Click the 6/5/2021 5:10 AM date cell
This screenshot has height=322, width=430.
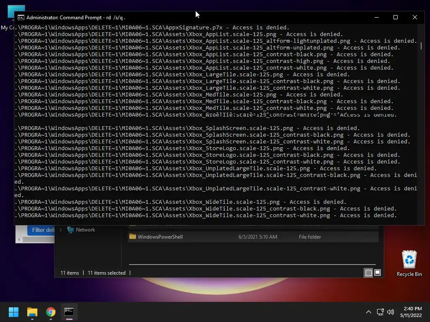click(x=257, y=237)
